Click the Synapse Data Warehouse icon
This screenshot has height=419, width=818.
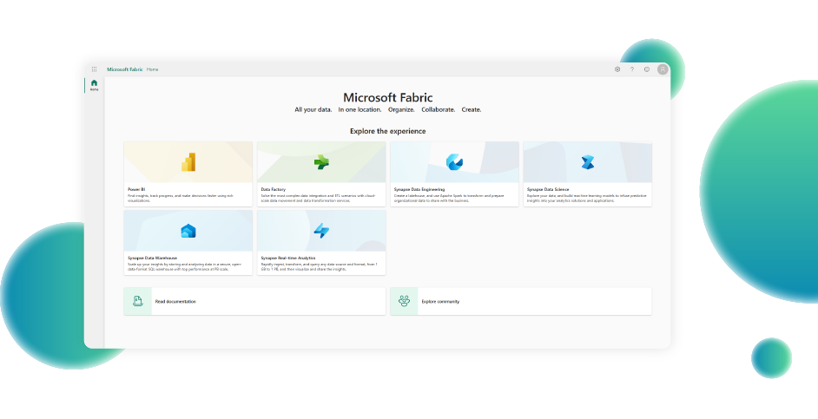[x=188, y=231]
